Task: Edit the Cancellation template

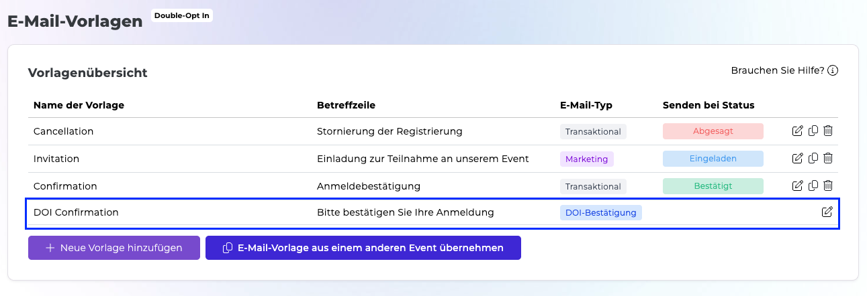Action: [x=798, y=131]
